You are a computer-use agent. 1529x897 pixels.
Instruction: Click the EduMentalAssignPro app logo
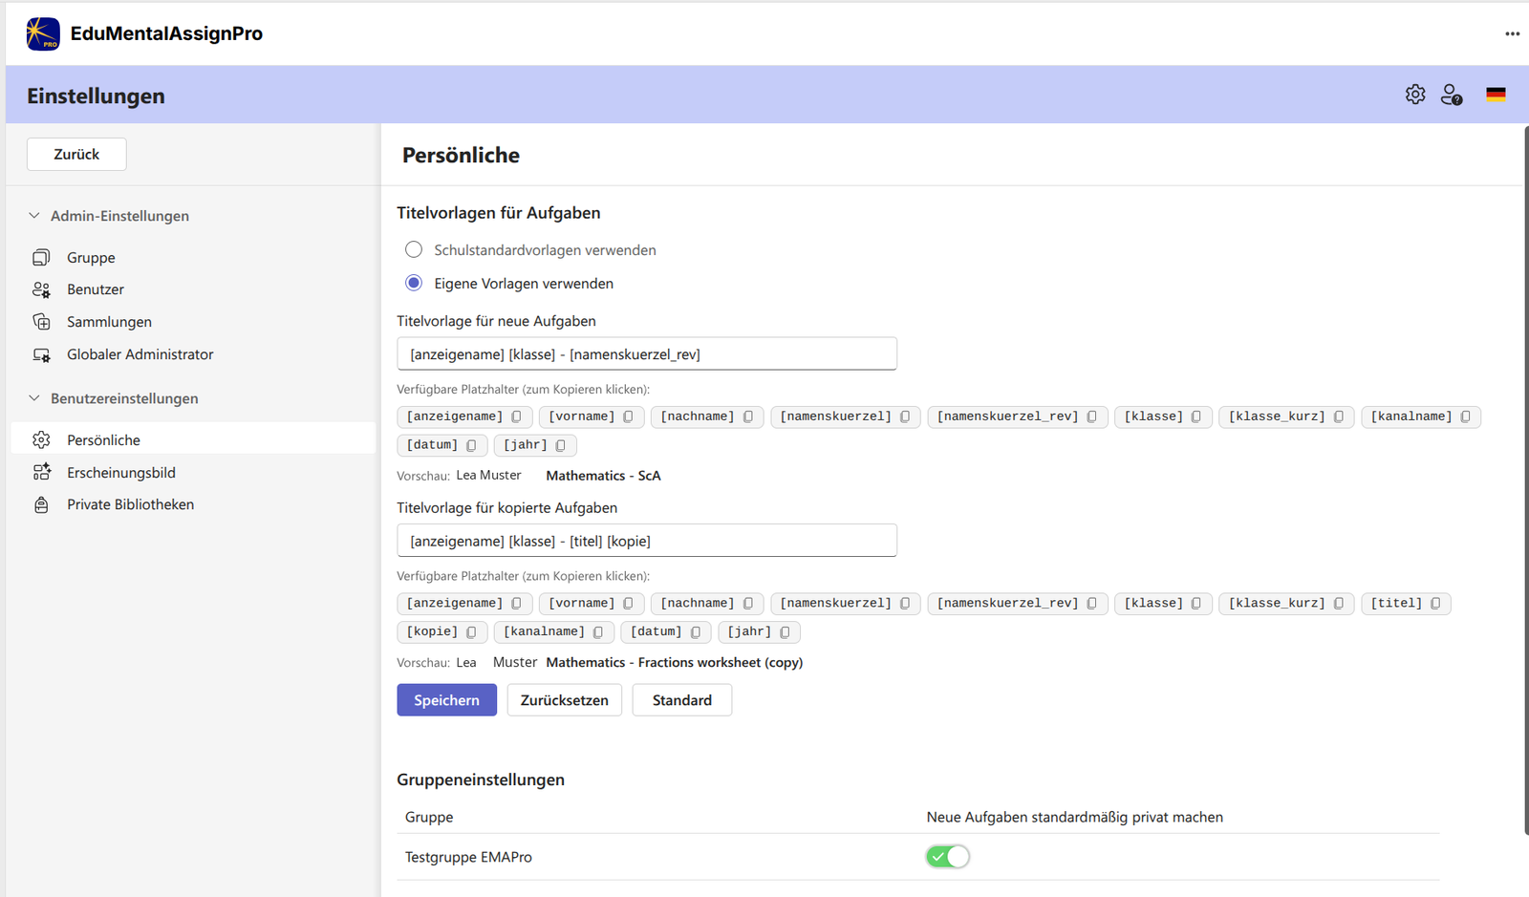tap(43, 33)
